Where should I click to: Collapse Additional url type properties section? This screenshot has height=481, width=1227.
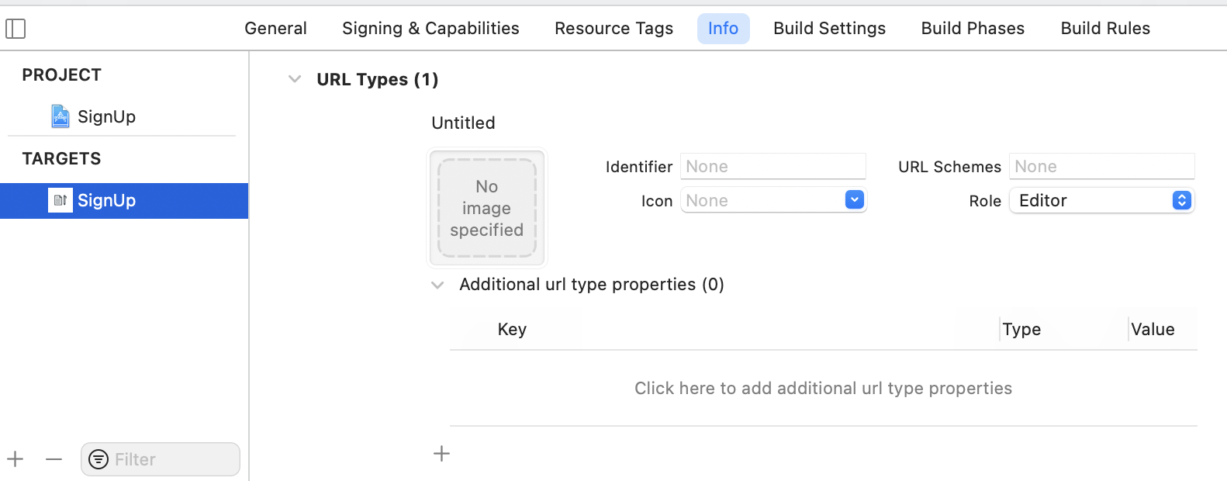pyautogui.click(x=437, y=285)
